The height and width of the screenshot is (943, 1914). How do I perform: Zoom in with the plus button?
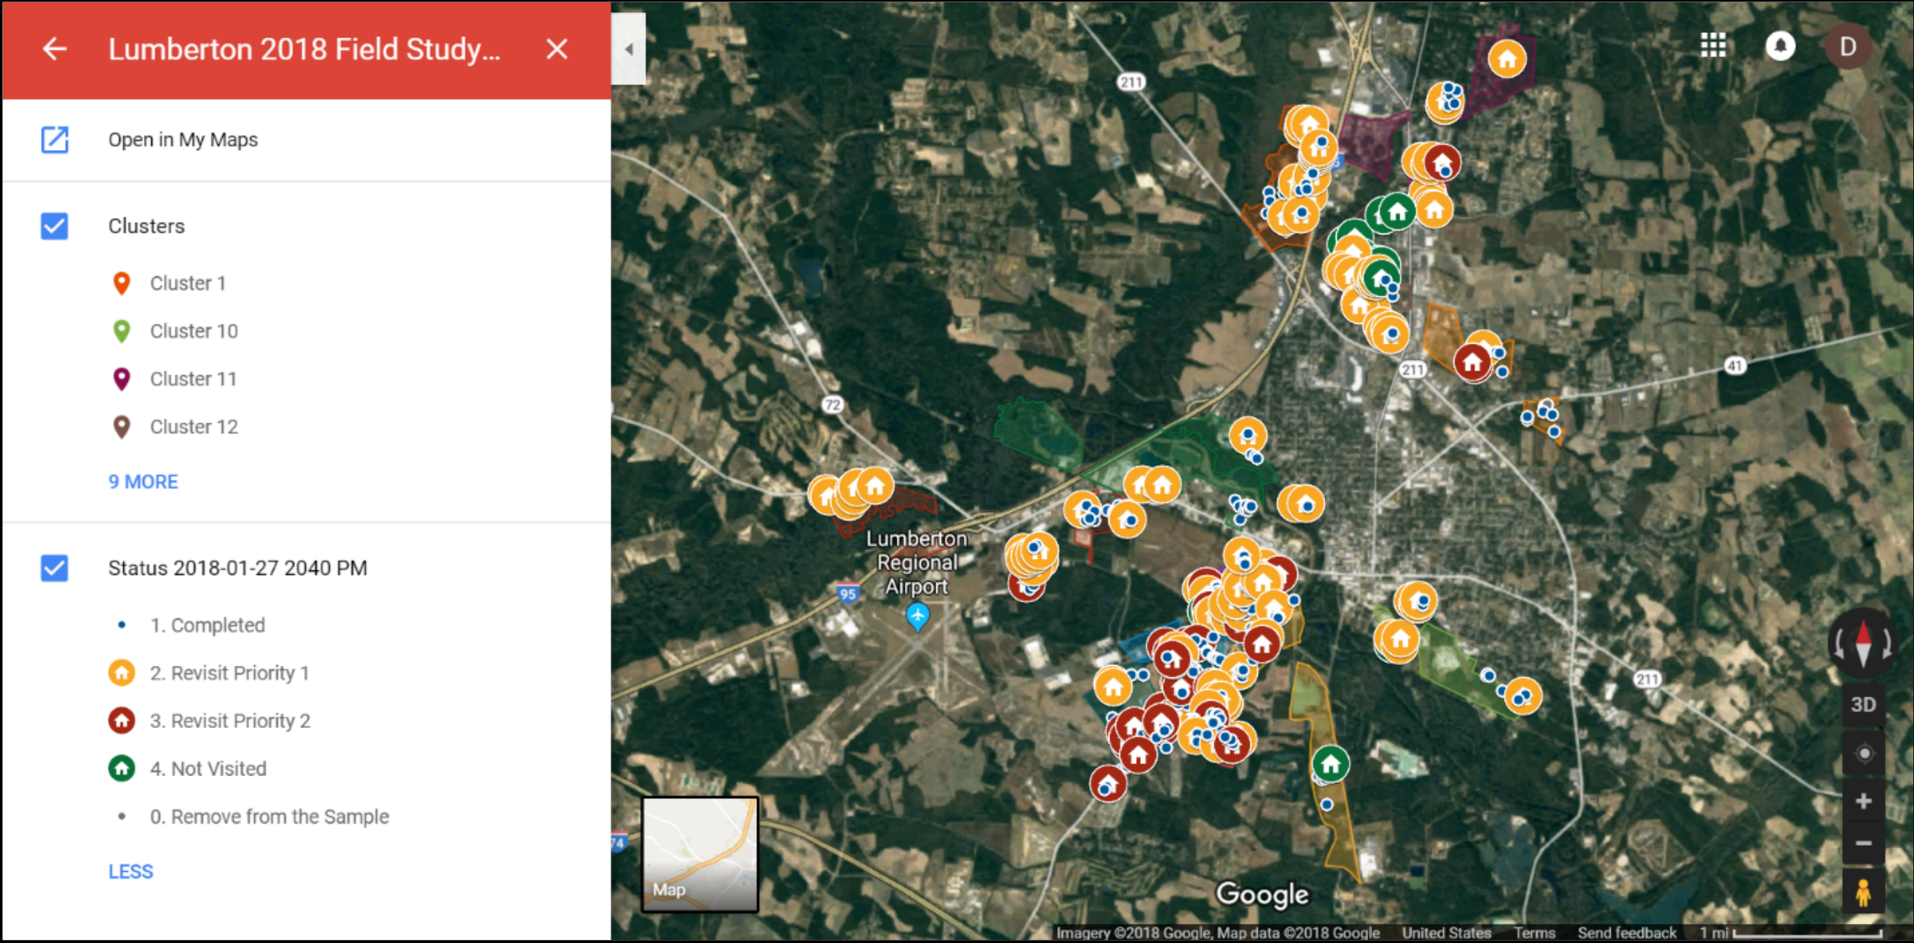click(x=1864, y=801)
